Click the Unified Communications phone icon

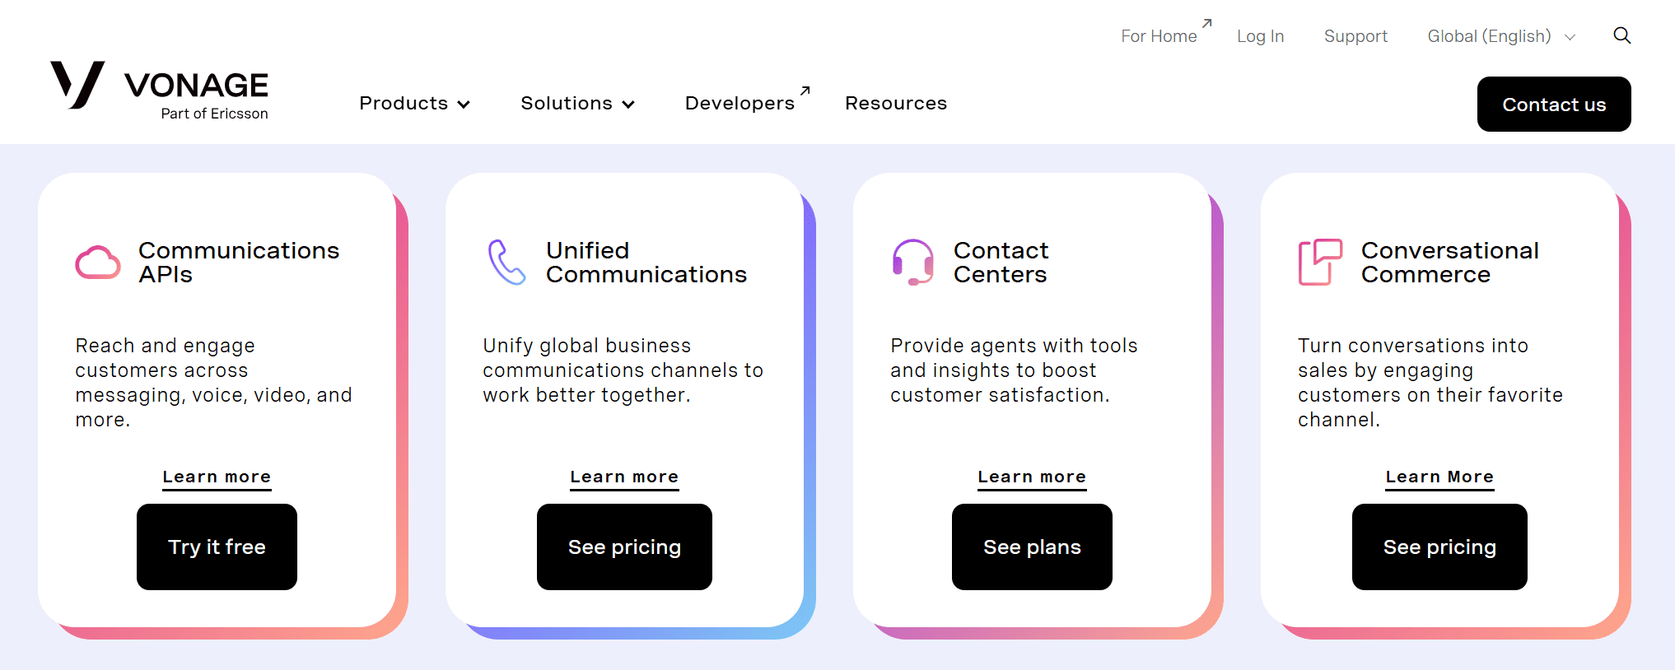pos(506,263)
